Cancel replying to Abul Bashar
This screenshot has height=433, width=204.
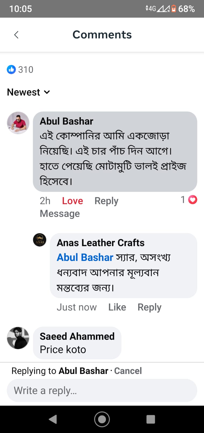pos(128,371)
